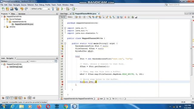The height and width of the screenshot is (109, 194).
Task: Collapse the imports fold on line 4
Action: tap(65, 28)
